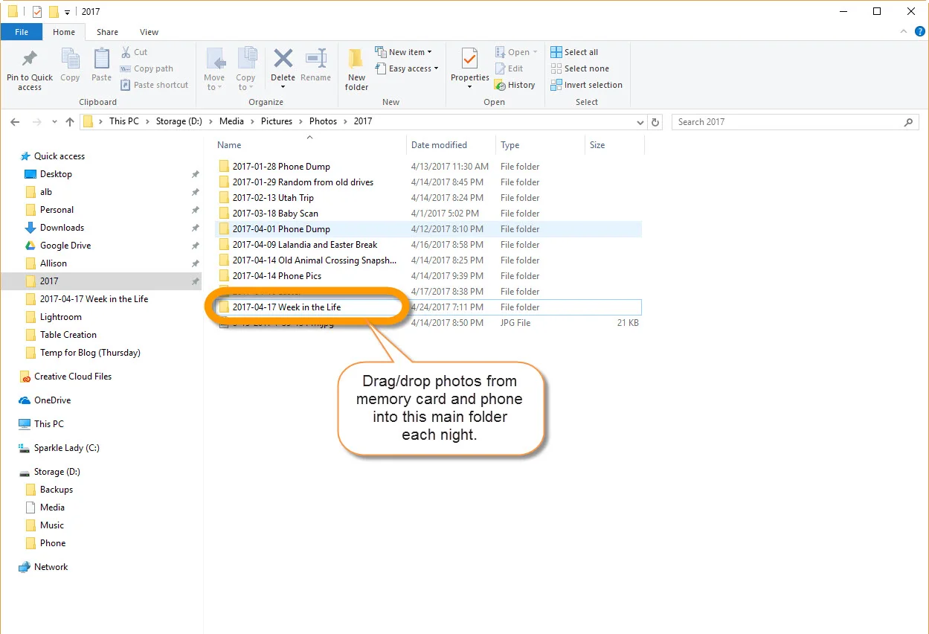Click the Back navigation arrow
929x634 pixels.
16,121
